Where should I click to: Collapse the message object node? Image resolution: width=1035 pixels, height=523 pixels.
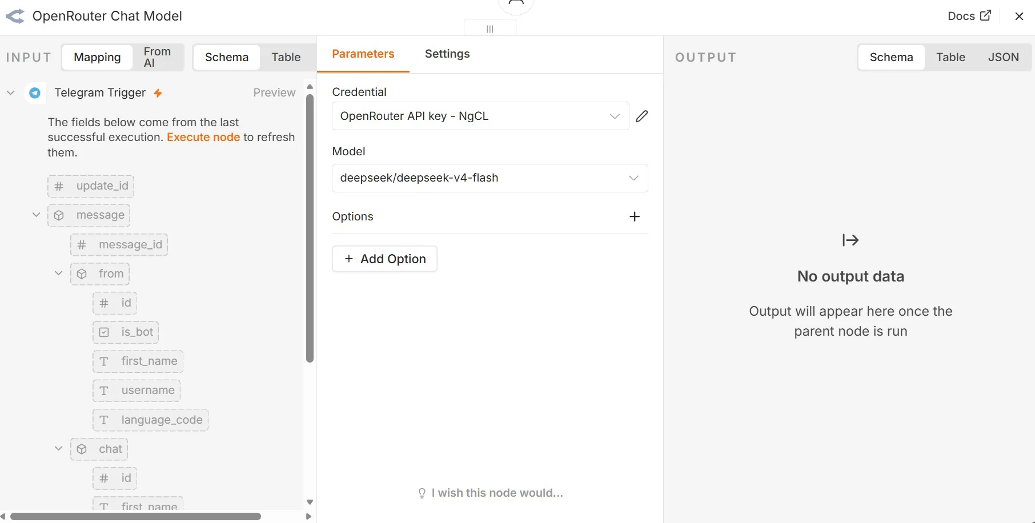coord(36,215)
